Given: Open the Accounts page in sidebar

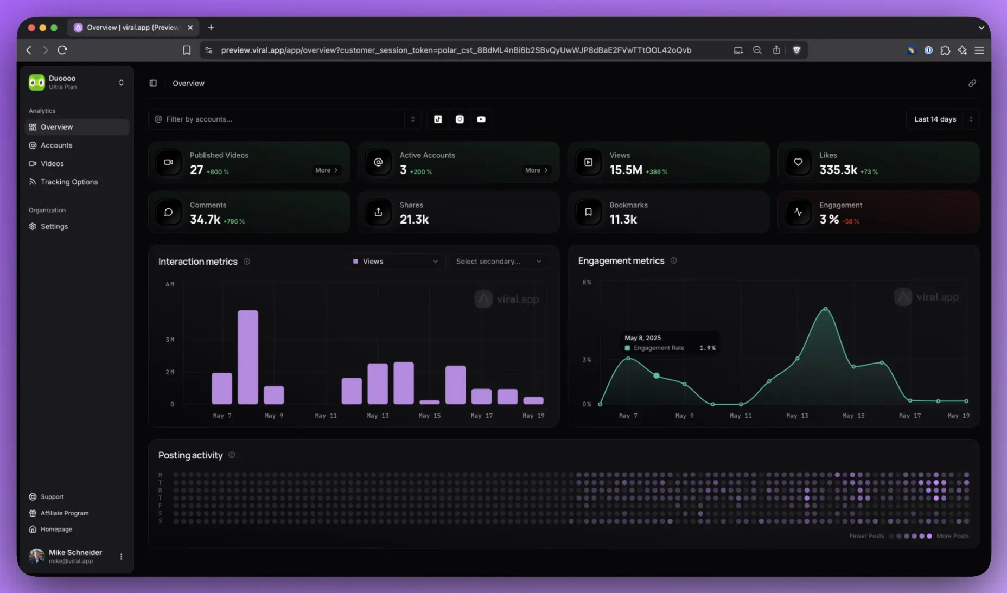Looking at the screenshot, I should tap(56, 145).
